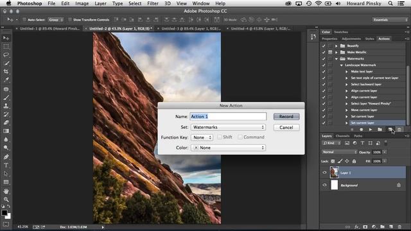
Task: Click the Begin recording circle in Actions panel
Action: coord(361,130)
